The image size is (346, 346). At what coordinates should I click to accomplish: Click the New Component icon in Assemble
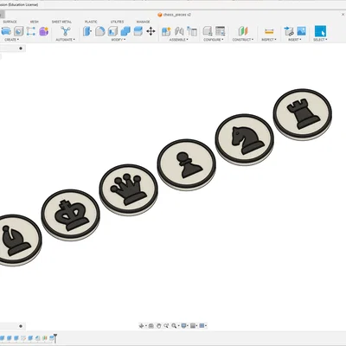(166, 31)
